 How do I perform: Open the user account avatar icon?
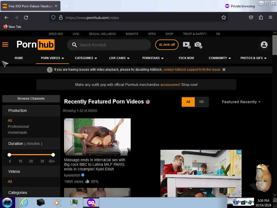[x=264, y=45]
